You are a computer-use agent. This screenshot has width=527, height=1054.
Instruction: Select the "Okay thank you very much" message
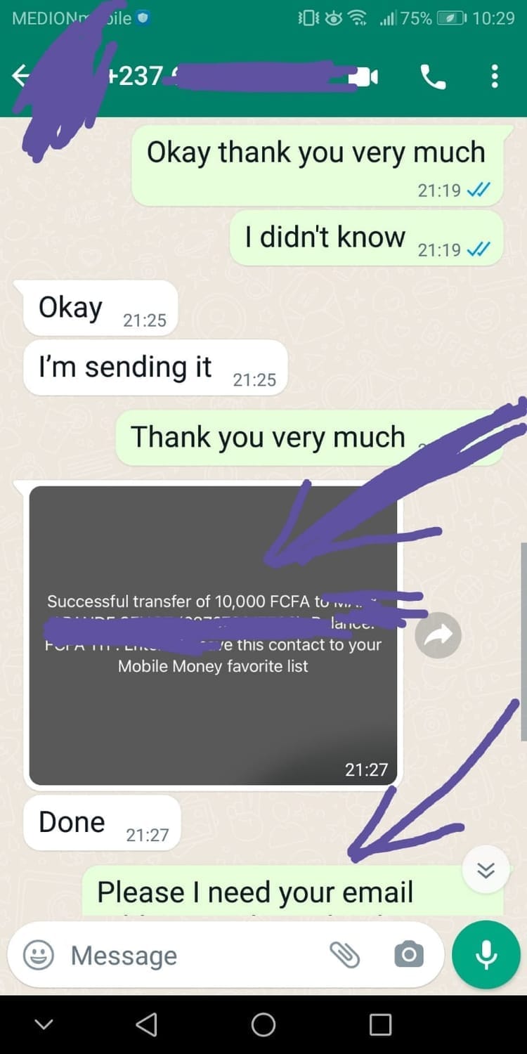pyautogui.click(x=318, y=166)
